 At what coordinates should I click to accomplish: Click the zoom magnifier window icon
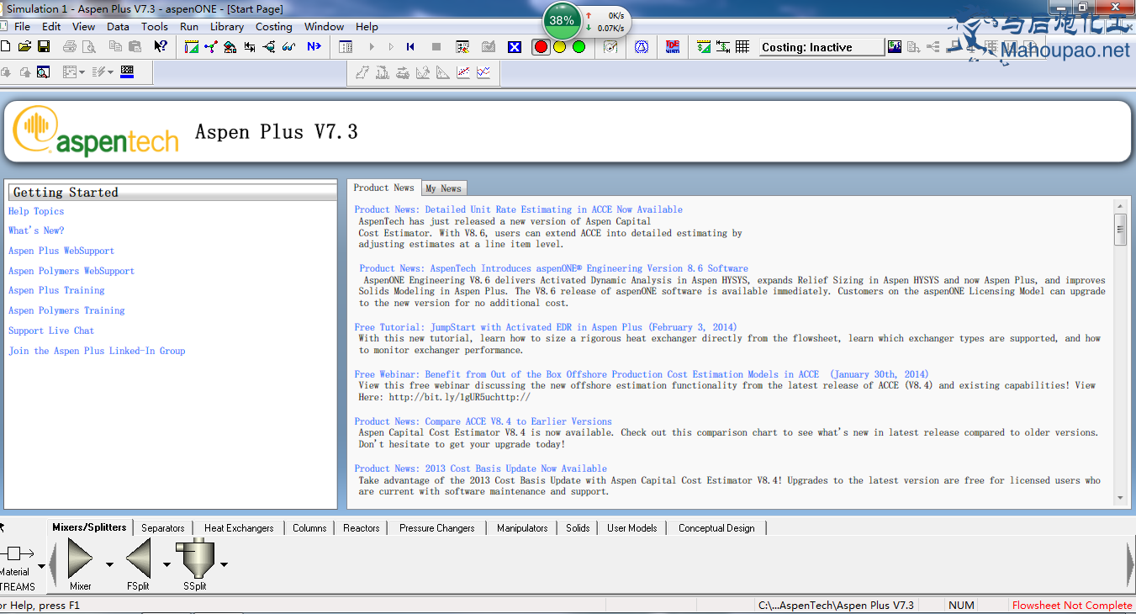[43, 72]
